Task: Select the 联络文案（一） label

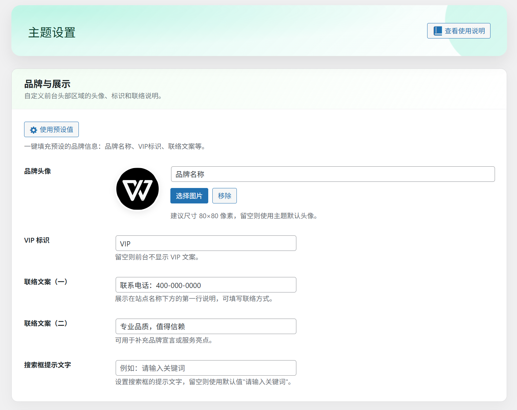Action: [46, 282]
